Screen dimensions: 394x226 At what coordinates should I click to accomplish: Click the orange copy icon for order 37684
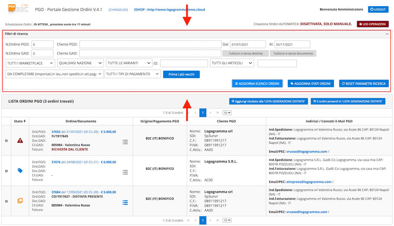pos(20,201)
